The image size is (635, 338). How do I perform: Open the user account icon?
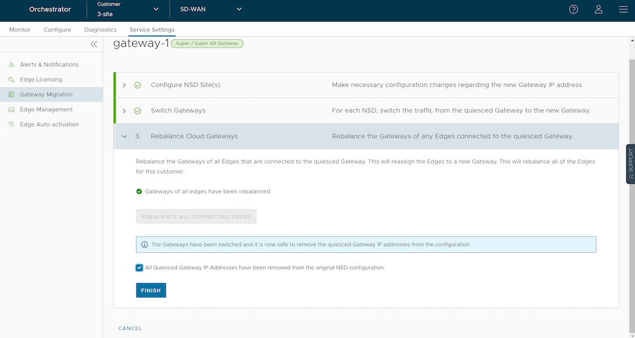pyautogui.click(x=598, y=9)
